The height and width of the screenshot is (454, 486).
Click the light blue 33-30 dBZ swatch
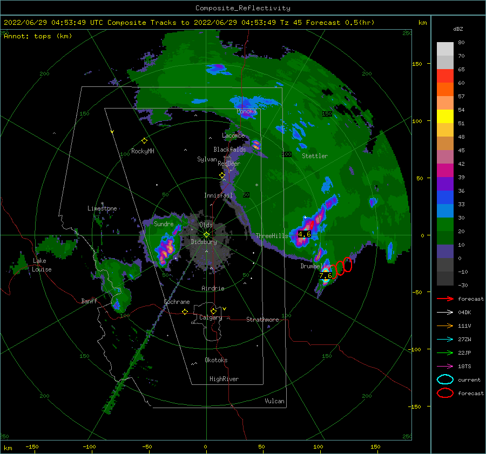[x=445, y=211]
